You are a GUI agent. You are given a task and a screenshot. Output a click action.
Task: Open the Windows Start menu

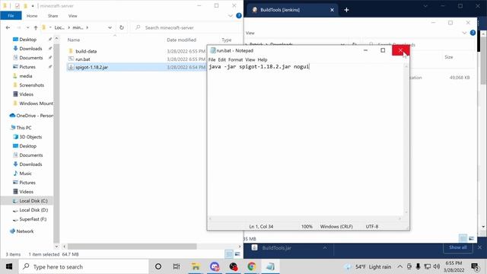coord(8,266)
